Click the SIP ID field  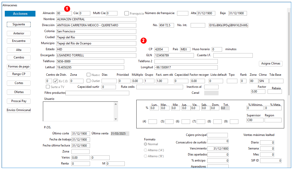click(x=271, y=160)
